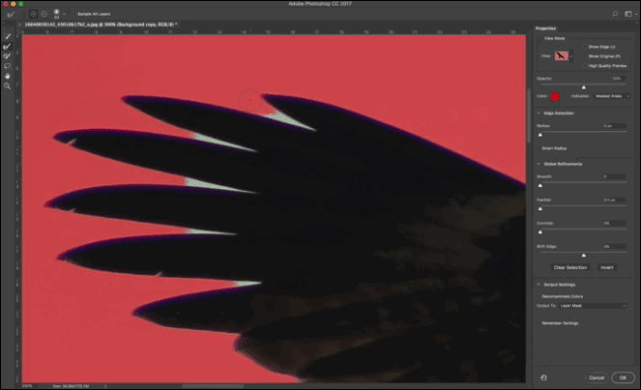Click the Clear Selection button
This screenshot has height=390, width=641.
tap(570, 268)
